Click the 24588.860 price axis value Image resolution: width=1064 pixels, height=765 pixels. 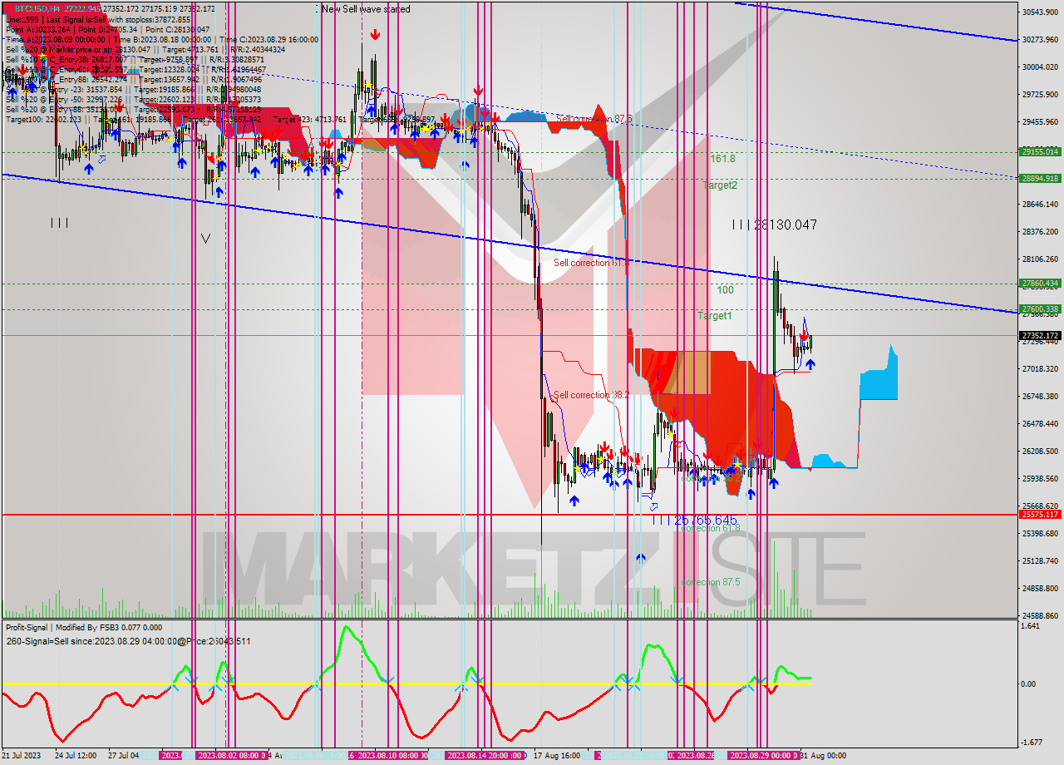[x=1039, y=615]
